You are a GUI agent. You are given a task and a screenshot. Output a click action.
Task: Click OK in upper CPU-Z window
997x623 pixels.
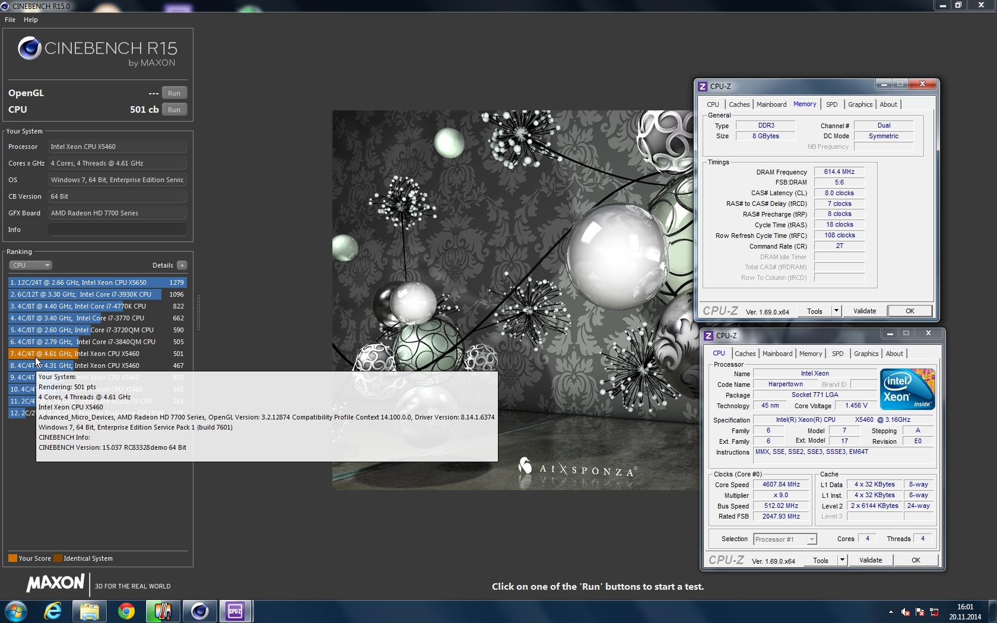click(x=910, y=311)
